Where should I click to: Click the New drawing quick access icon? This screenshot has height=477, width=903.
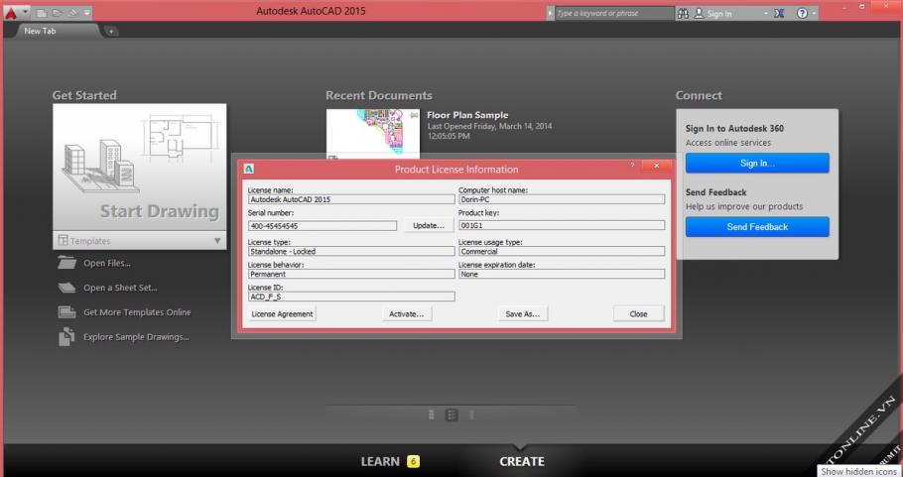click(42, 13)
